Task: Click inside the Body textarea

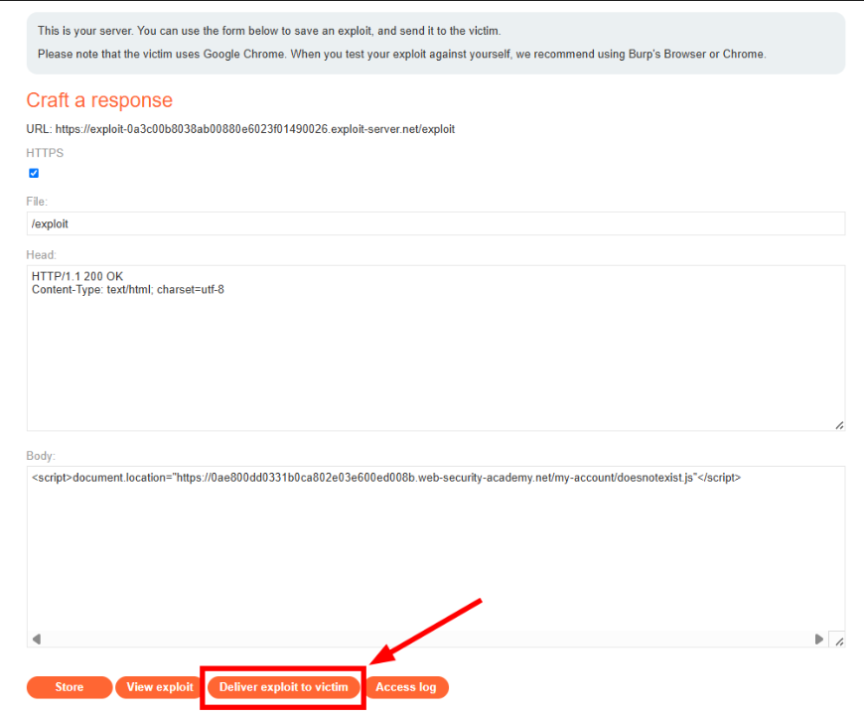Action: (x=435, y=557)
